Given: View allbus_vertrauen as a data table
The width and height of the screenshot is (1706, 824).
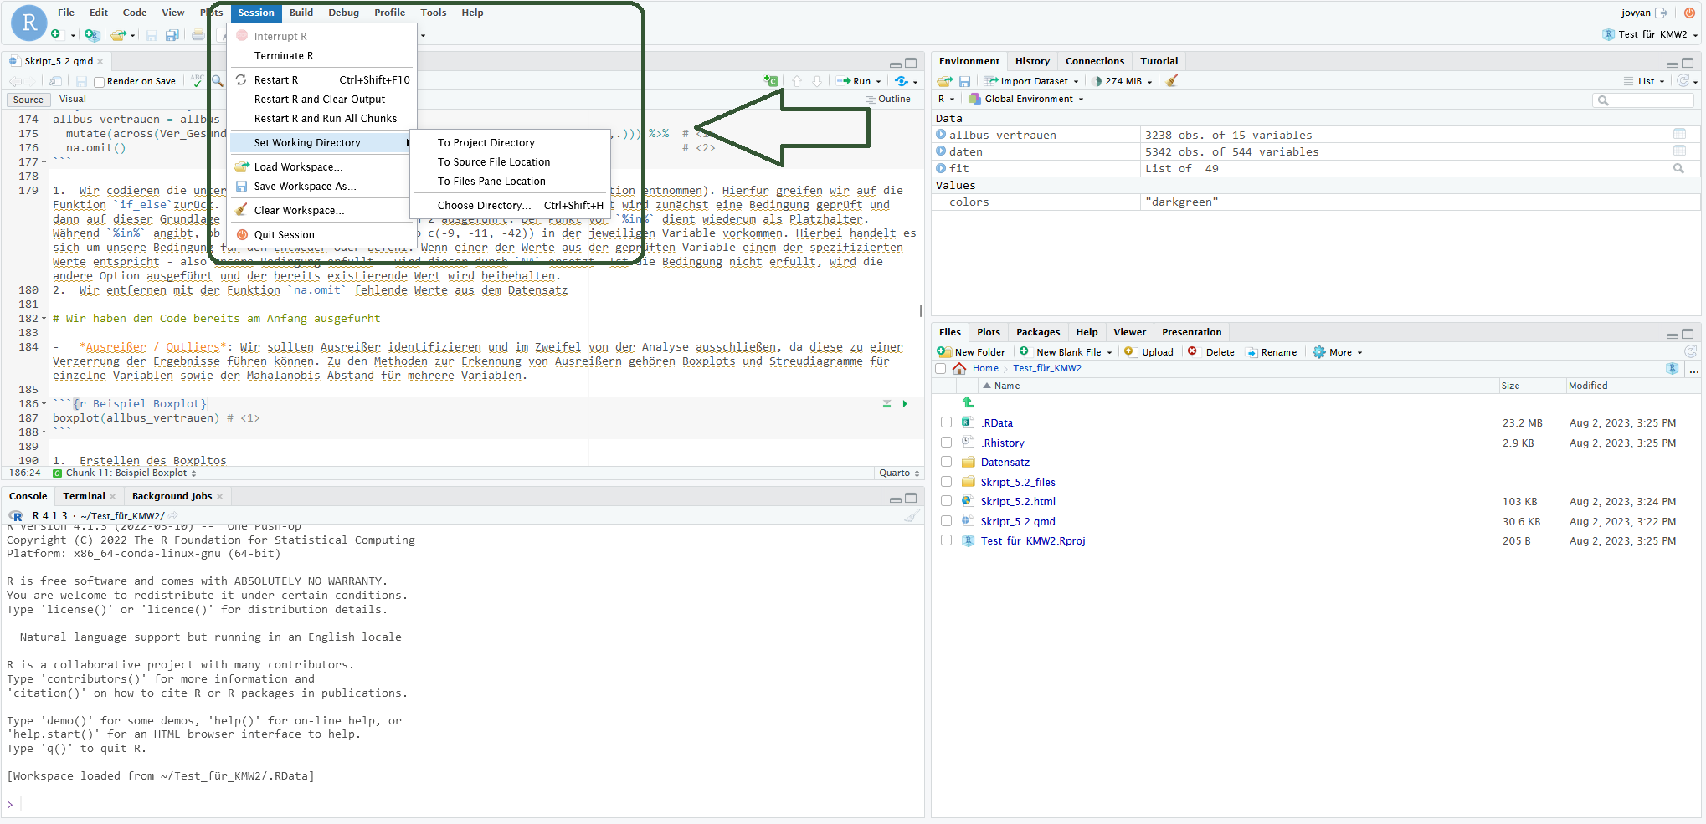Looking at the screenshot, I should coord(1679,134).
